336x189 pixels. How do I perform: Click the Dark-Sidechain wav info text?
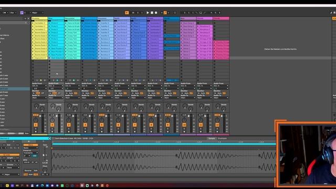(74, 139)
